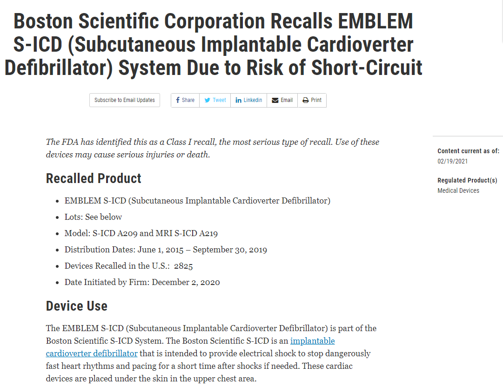Click the Twitter bird icon
Viewport: 503px width, 387px height.
click(x=208, y=100)
